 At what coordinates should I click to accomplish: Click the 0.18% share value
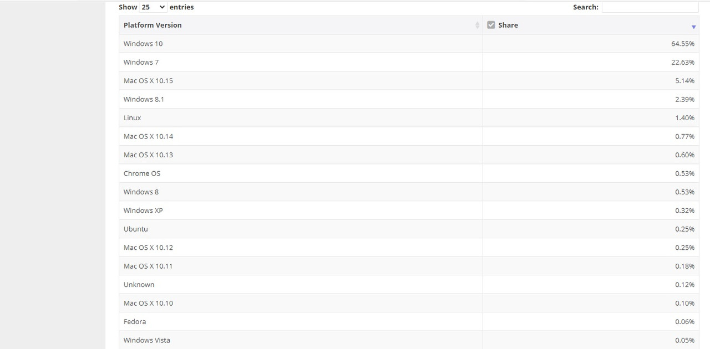click(x=684, y=266)
